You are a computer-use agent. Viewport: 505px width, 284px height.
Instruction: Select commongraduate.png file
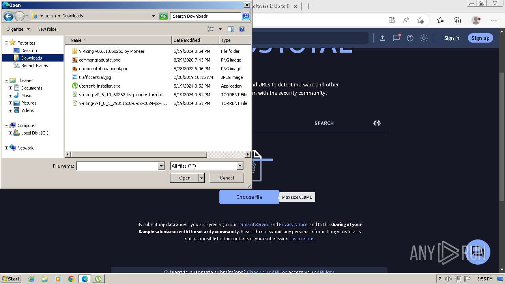[99, 60]
